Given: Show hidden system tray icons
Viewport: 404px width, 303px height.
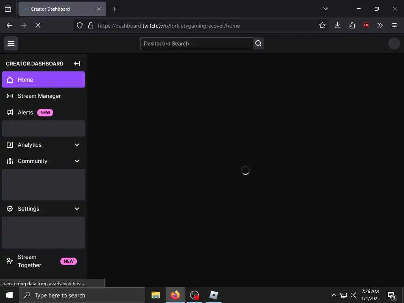Looking at the screenshot, I should pyautogui.click(x=334, y=295).
